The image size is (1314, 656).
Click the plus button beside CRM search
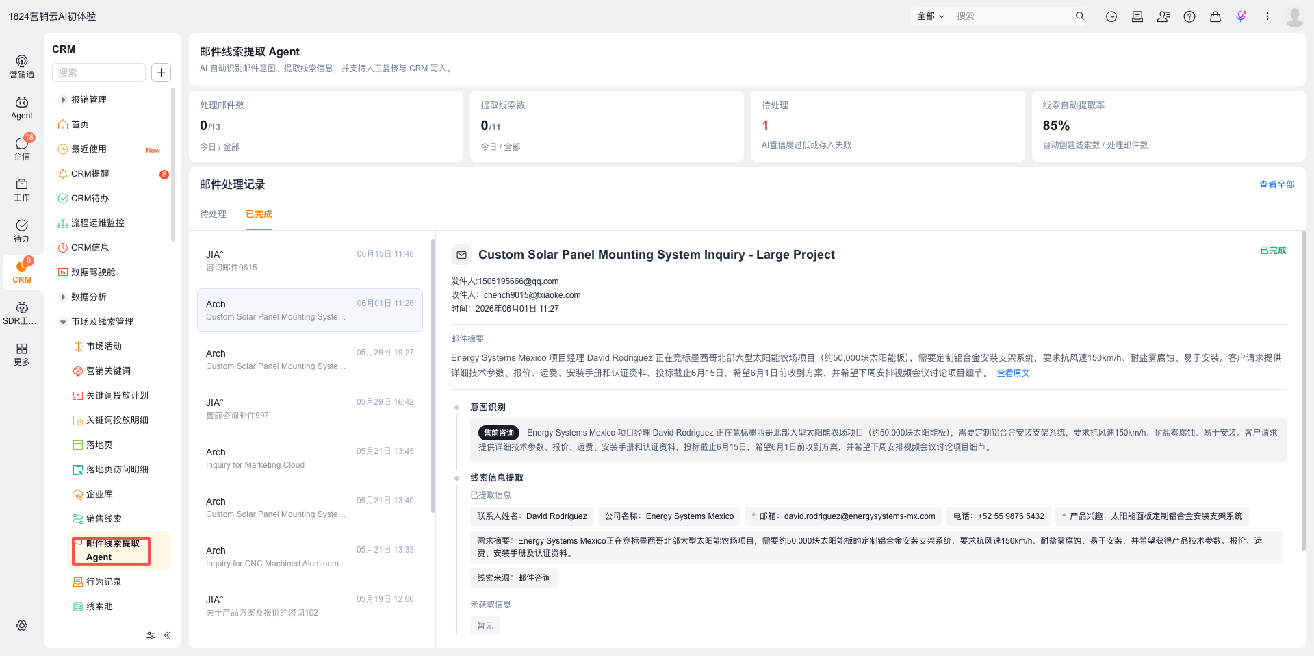point(161,73)
